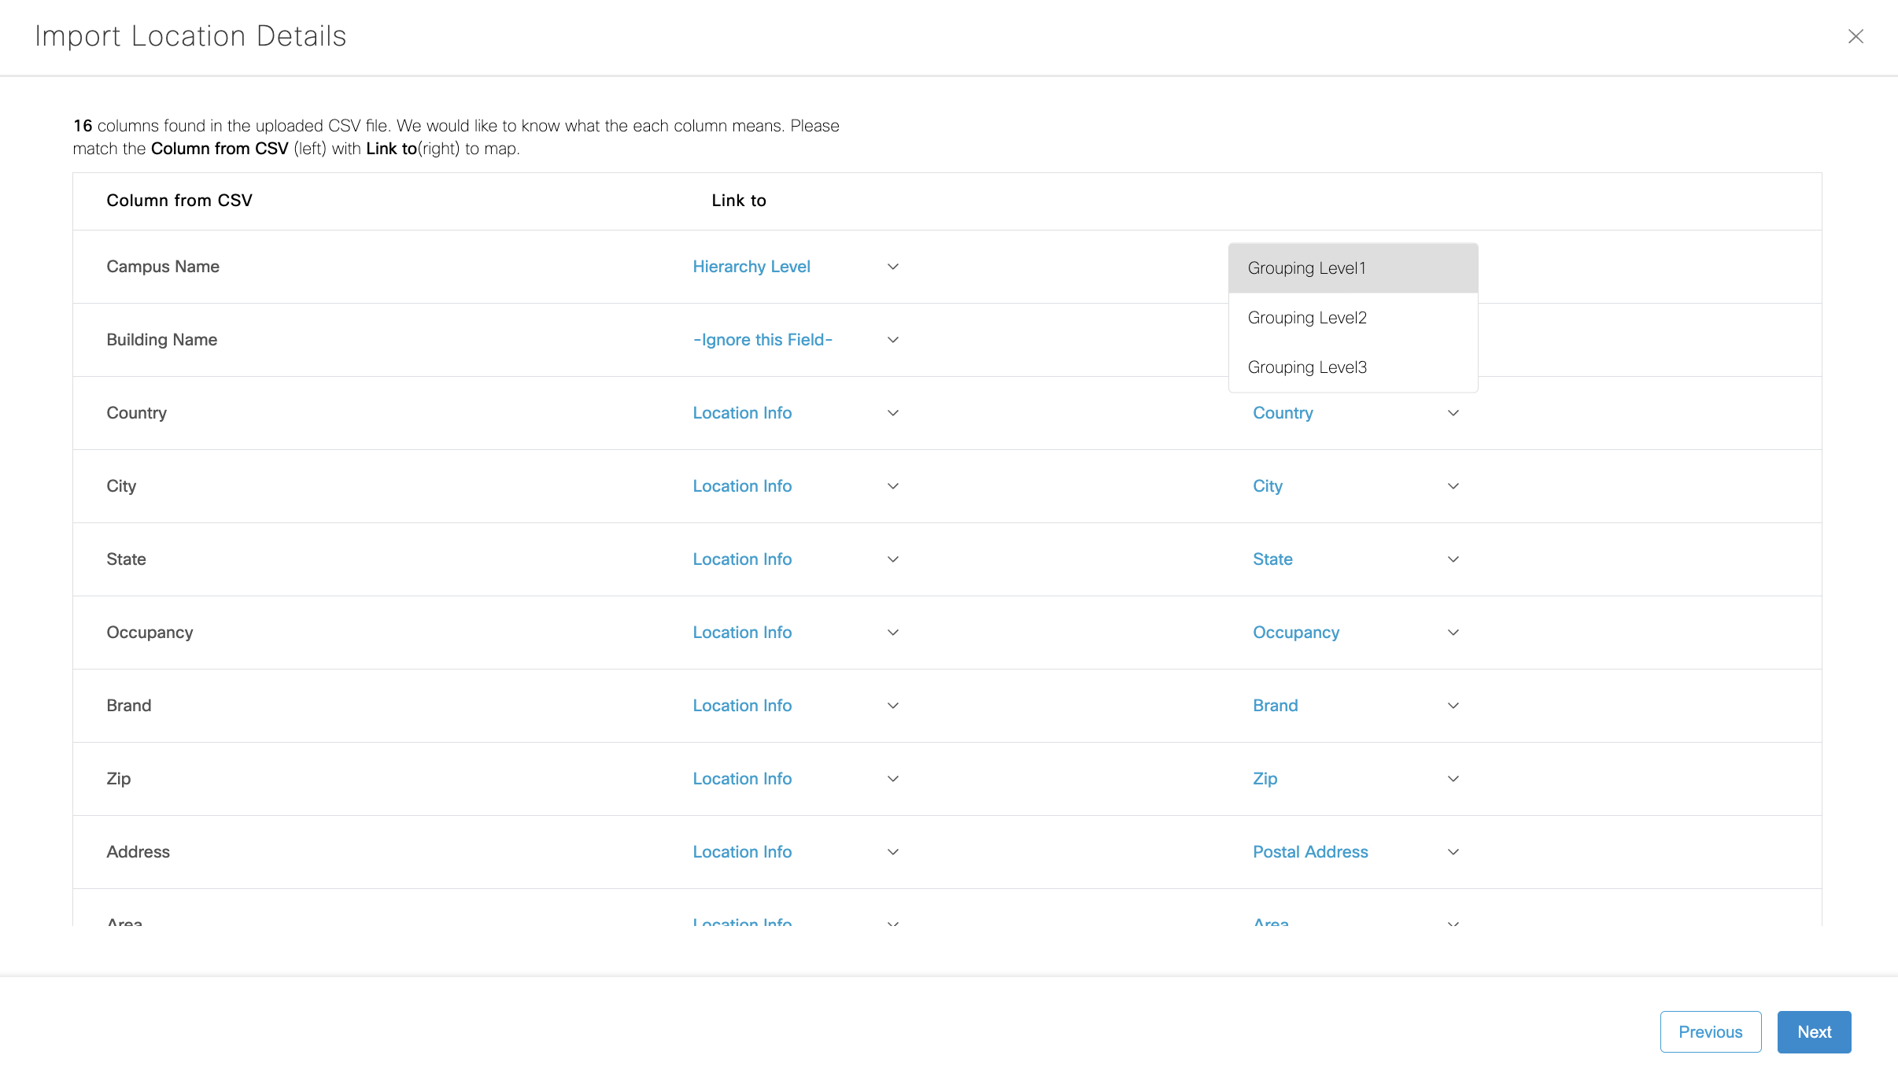Open Brand value dropdown chevron
This screenshot has height=1081, width=1898.
1453,706
